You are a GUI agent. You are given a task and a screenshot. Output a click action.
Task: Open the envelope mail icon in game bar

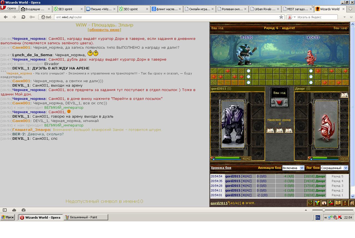(324, 203)
